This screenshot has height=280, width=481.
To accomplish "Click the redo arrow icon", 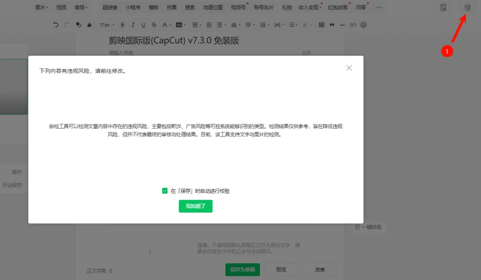I will [x=66, y=25].
